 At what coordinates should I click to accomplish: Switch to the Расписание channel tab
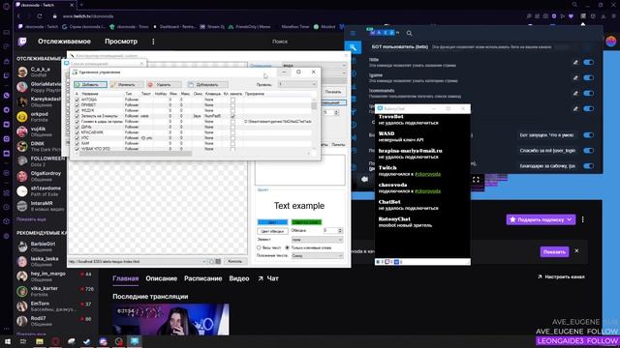(202, 278)
